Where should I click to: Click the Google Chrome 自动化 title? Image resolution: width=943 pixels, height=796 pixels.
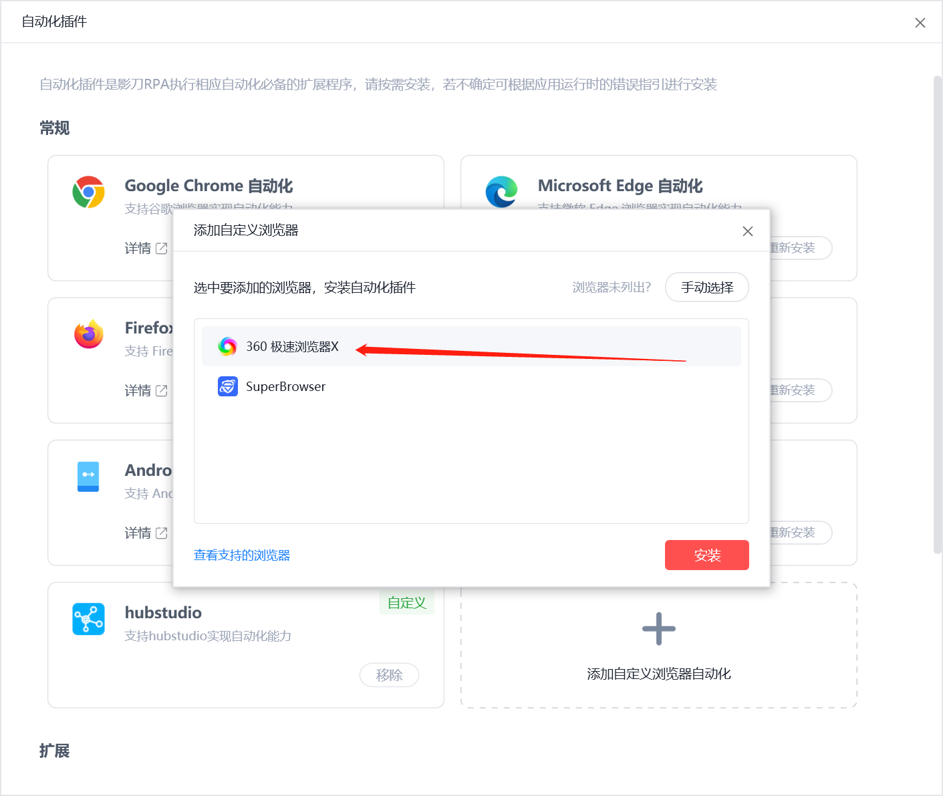pyautogui.click(x=209, y=186)
